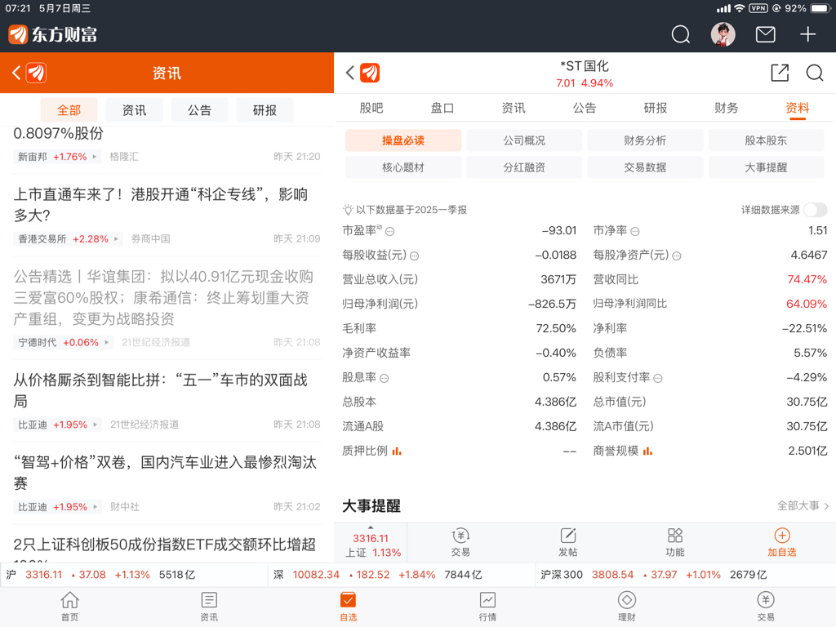Image resolution: width=836 pixels, height=627 pixels.
Task: Open search in the top header bar
Action: (680, 34)
